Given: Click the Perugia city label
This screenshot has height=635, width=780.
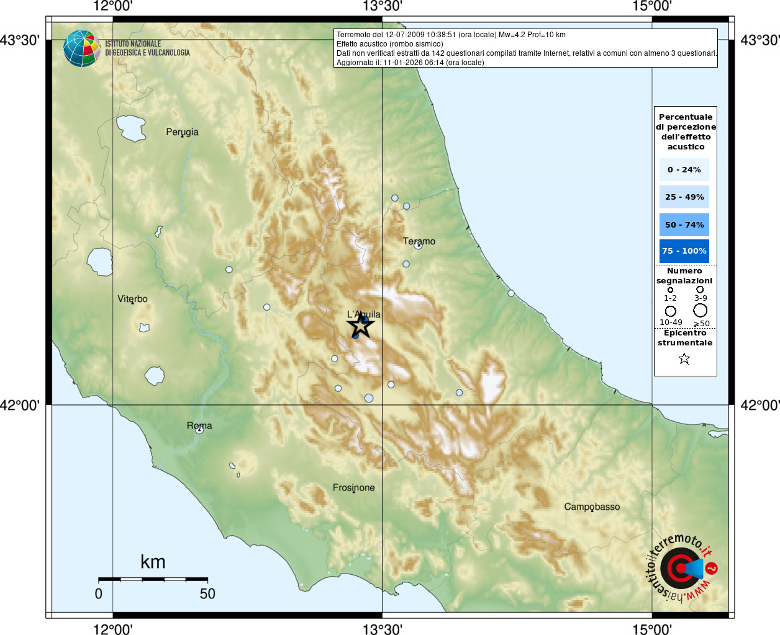Looking at the screenshot, I should pyautogui.click(x=182, y=131).
